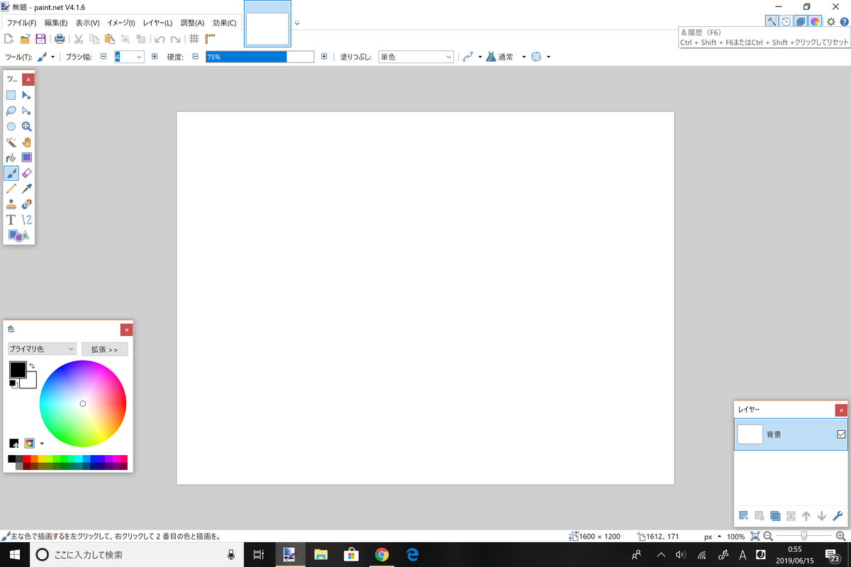Open the brush width dropdown
Viewport: 851px width, 567px height.
click(139, 57)
